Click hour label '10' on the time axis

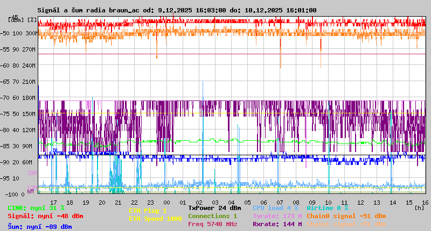coord(328,203)
